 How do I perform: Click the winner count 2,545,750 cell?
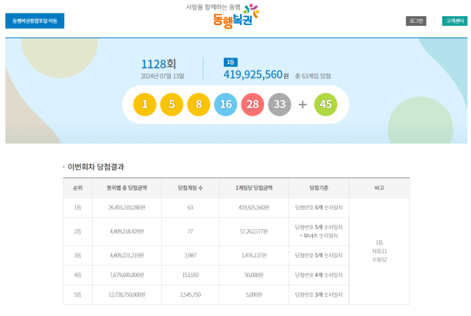click(191, 295)
